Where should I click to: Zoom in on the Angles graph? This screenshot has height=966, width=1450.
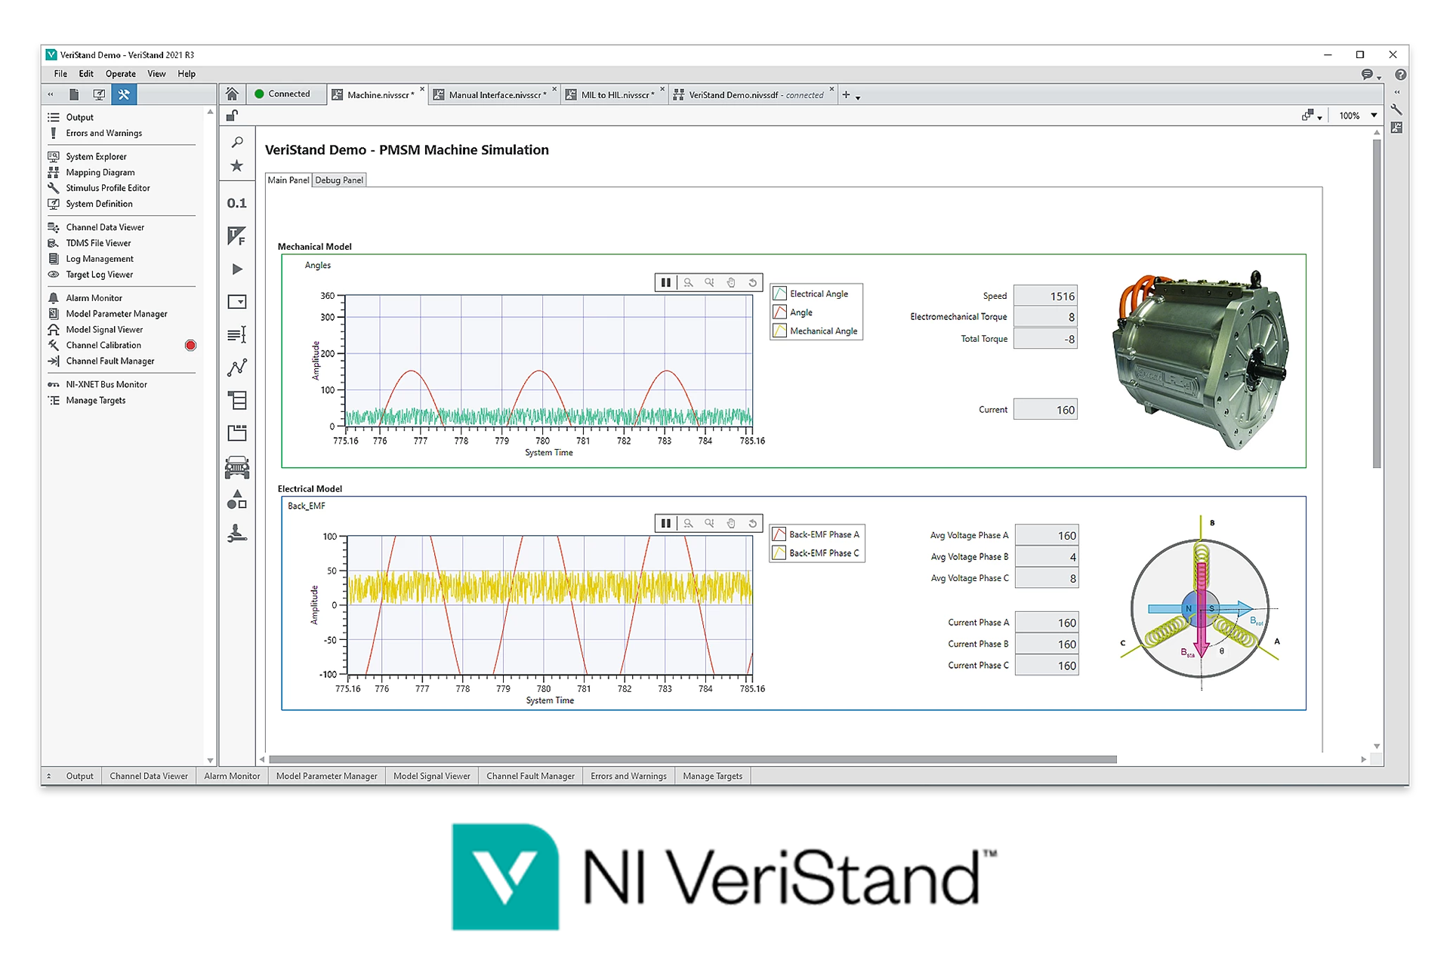[x=688, y=282]
